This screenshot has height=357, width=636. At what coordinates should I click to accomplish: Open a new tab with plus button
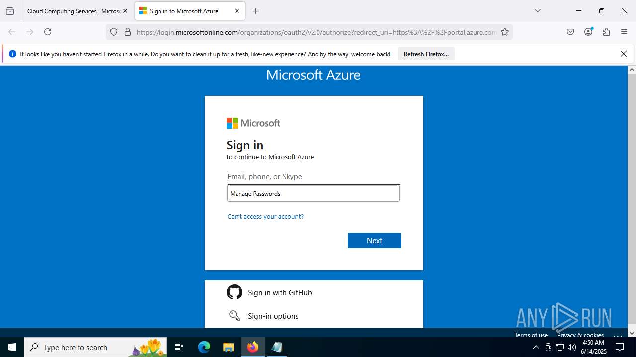pos(256,11)
